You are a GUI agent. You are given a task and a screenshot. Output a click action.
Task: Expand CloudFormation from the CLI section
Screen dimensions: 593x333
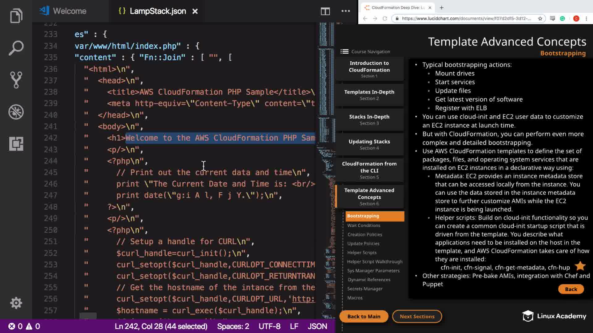pyautogui.click(x=369, y=170)
